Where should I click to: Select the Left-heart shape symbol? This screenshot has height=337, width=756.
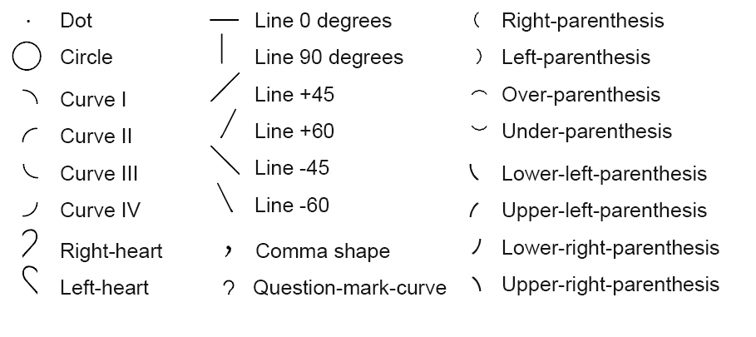point(31,280)
